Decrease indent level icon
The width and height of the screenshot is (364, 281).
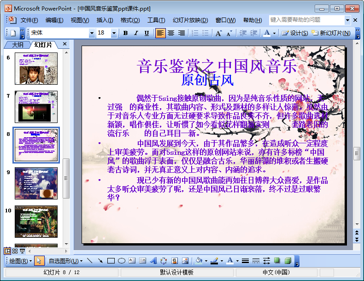click(243, 33)
